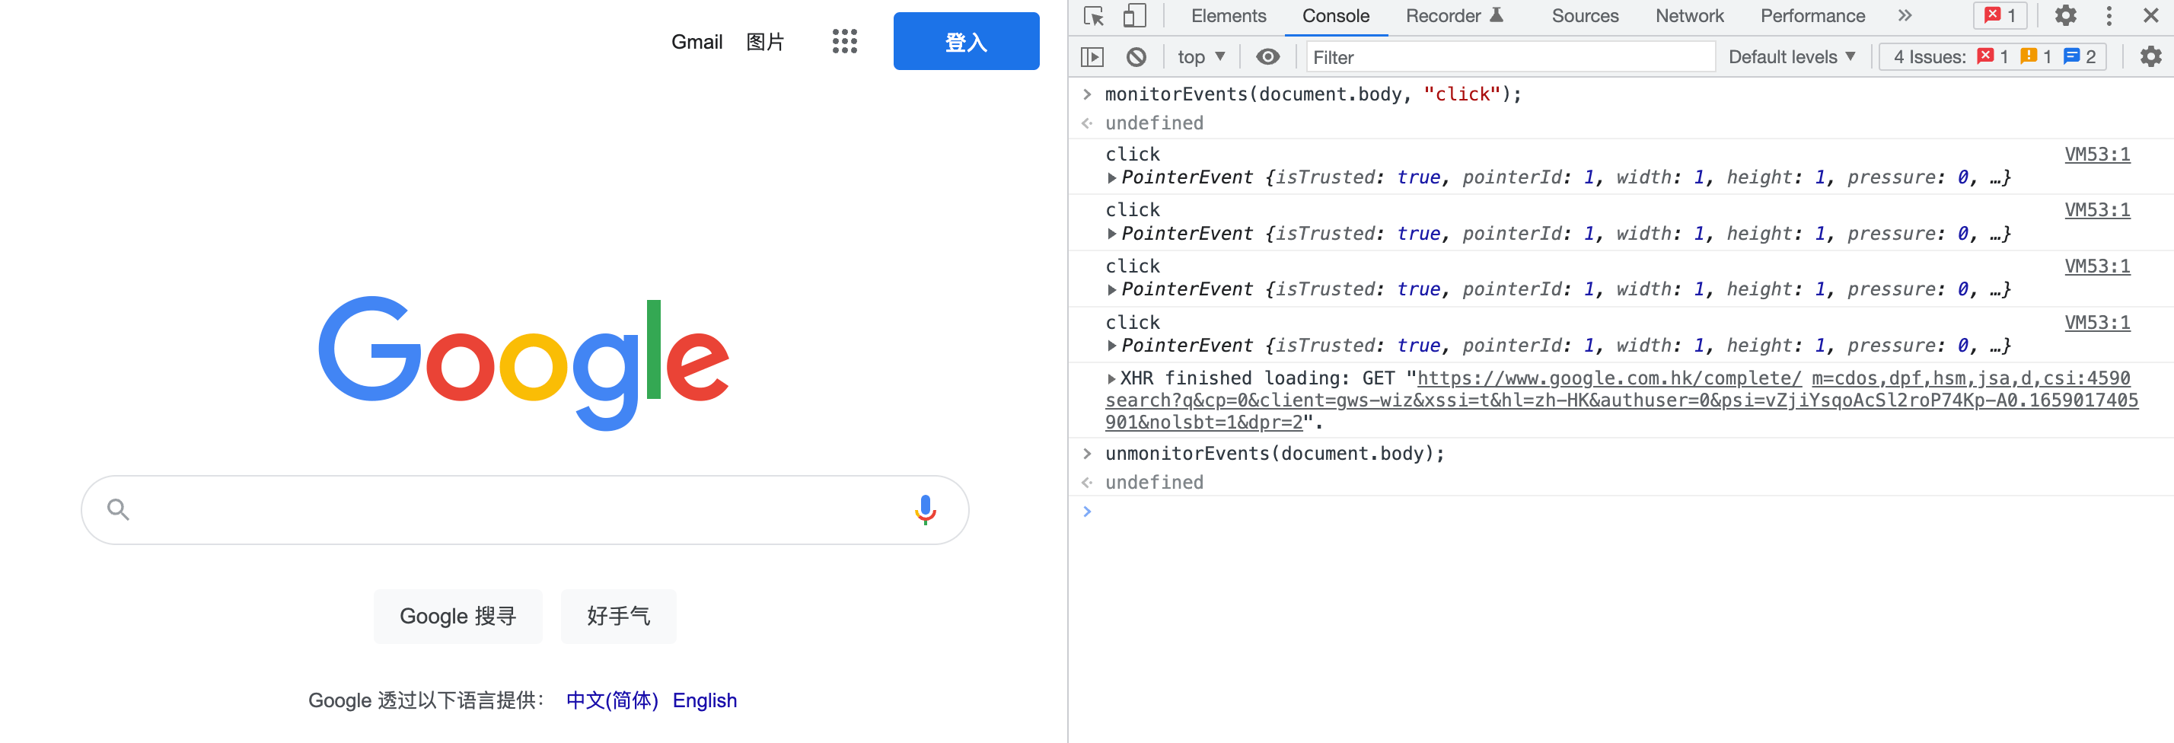Screen dimensions: 2174x743
Task: Open VM53:1 source link of second click
Action: [2096, 210]
